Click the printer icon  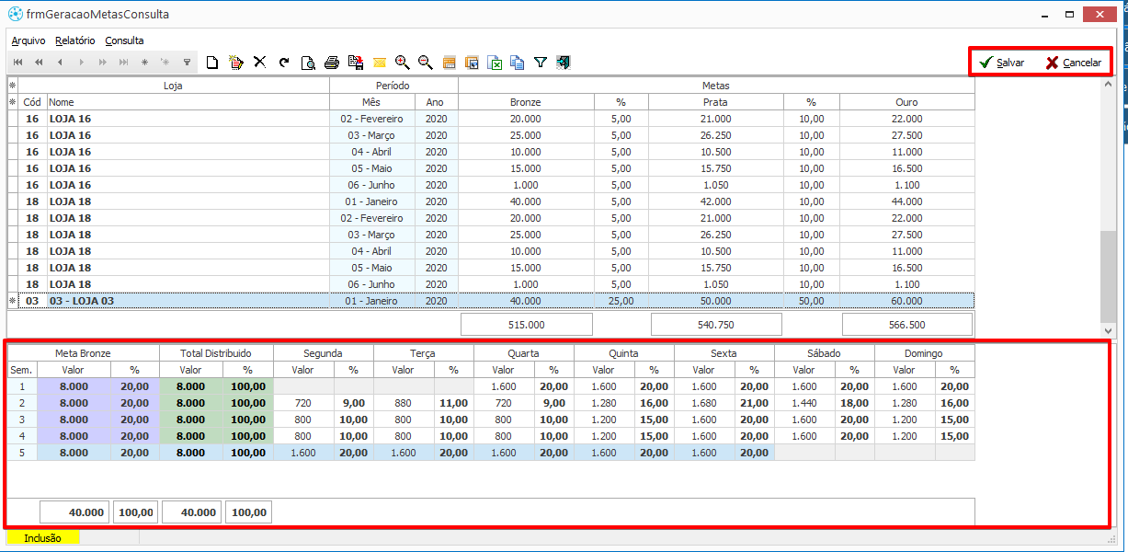[332, 63]
